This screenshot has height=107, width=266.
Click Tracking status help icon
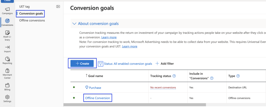point(174,76)
